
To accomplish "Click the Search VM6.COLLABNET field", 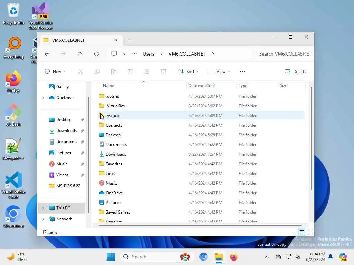I will (285, 54).
